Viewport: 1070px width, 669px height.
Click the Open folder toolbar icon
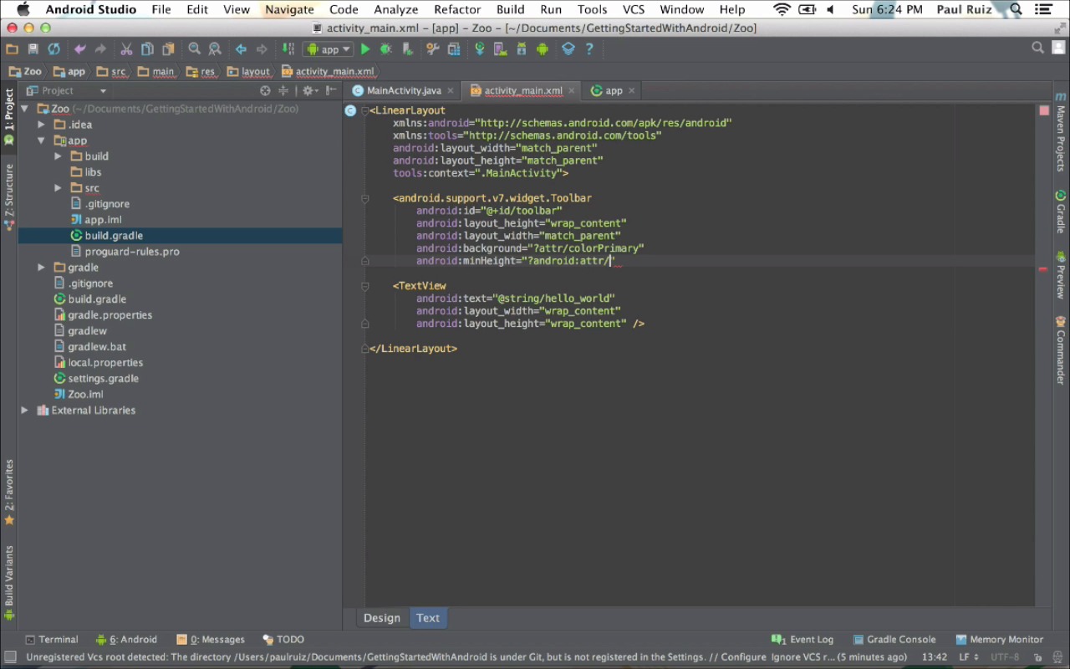(x=12, y=49)
